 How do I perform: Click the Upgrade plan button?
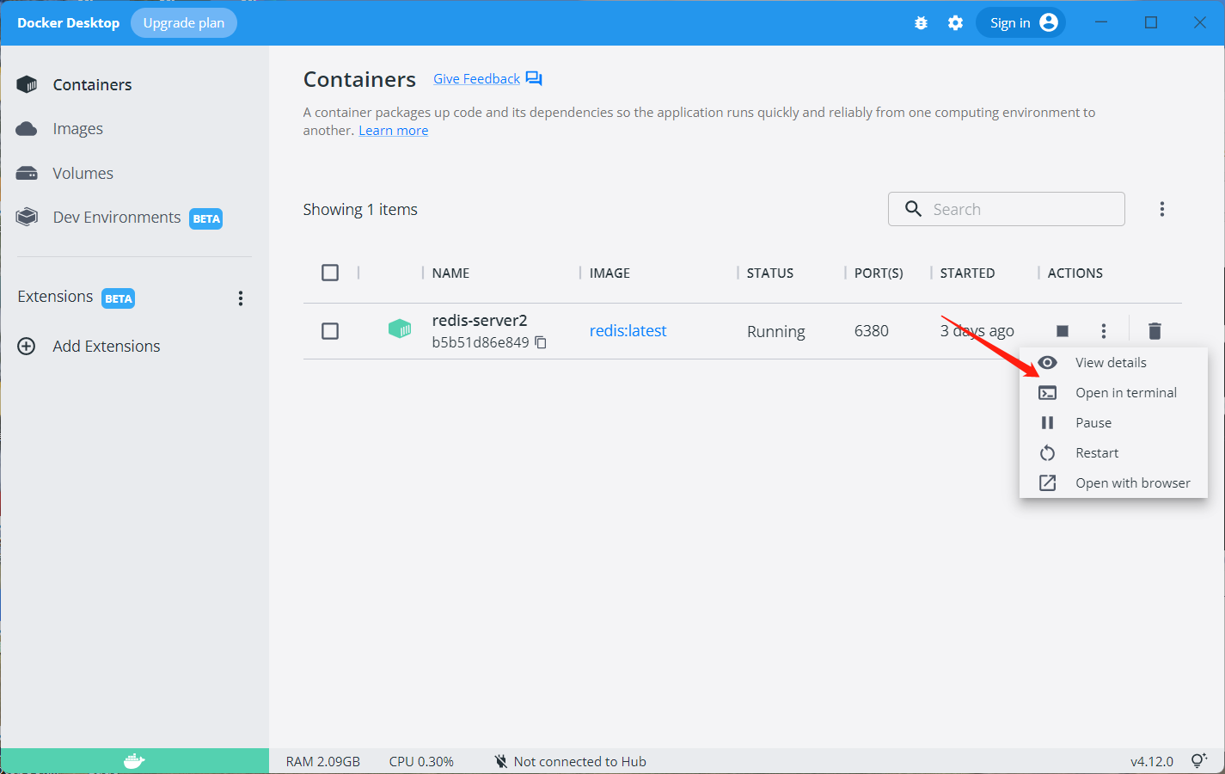(x=184, y=23)
